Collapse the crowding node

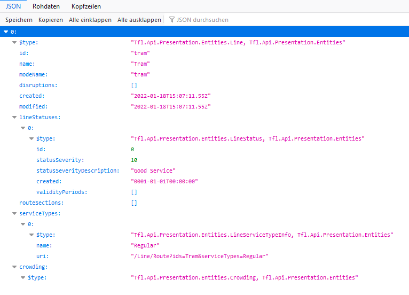pyautogui.click(x=14, y=267)
